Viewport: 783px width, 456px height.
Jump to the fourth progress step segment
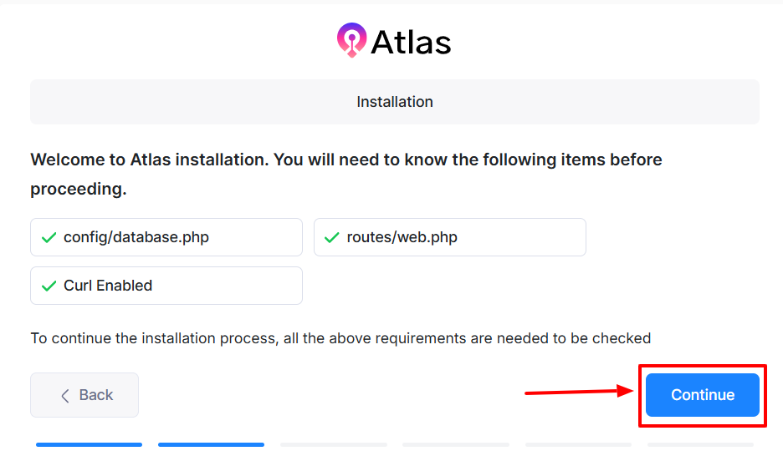tap(456, 444)
